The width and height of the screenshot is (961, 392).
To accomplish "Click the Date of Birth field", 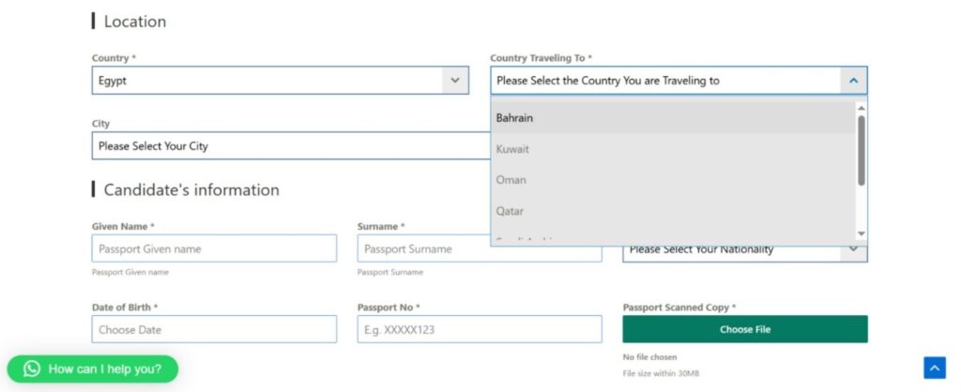I will [x=214, y=329].
